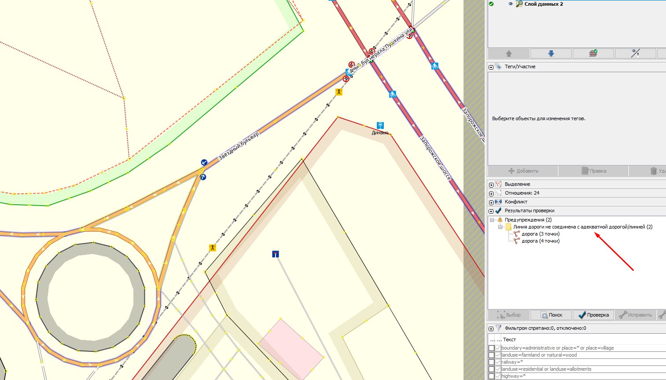Click the Выделение panel icon
Screen dimensions: 666x380
498,184
